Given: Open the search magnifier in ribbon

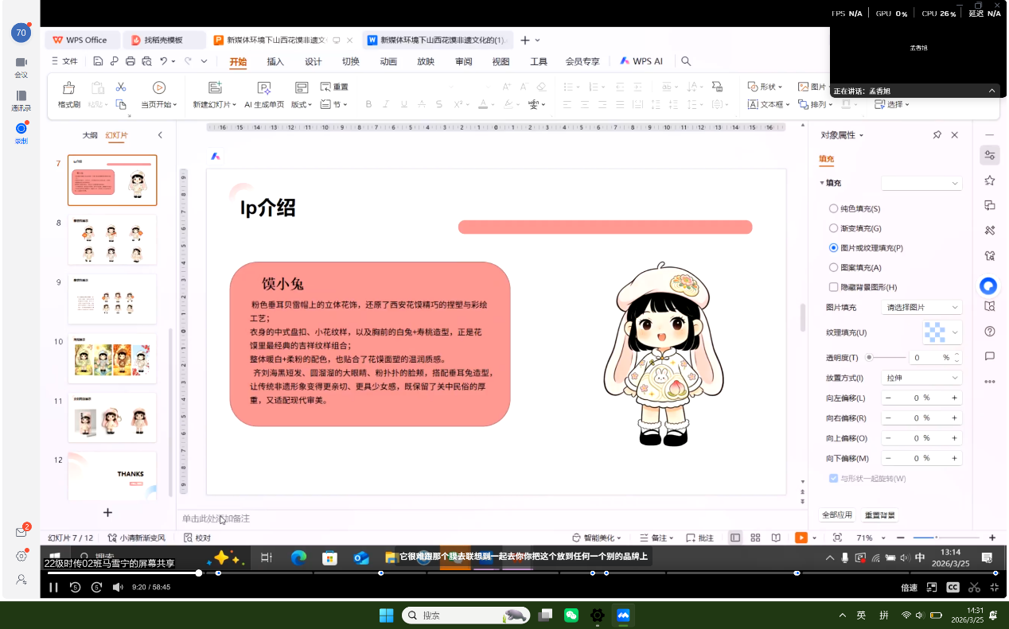Looking at the screenshot, I should (686, 61).
